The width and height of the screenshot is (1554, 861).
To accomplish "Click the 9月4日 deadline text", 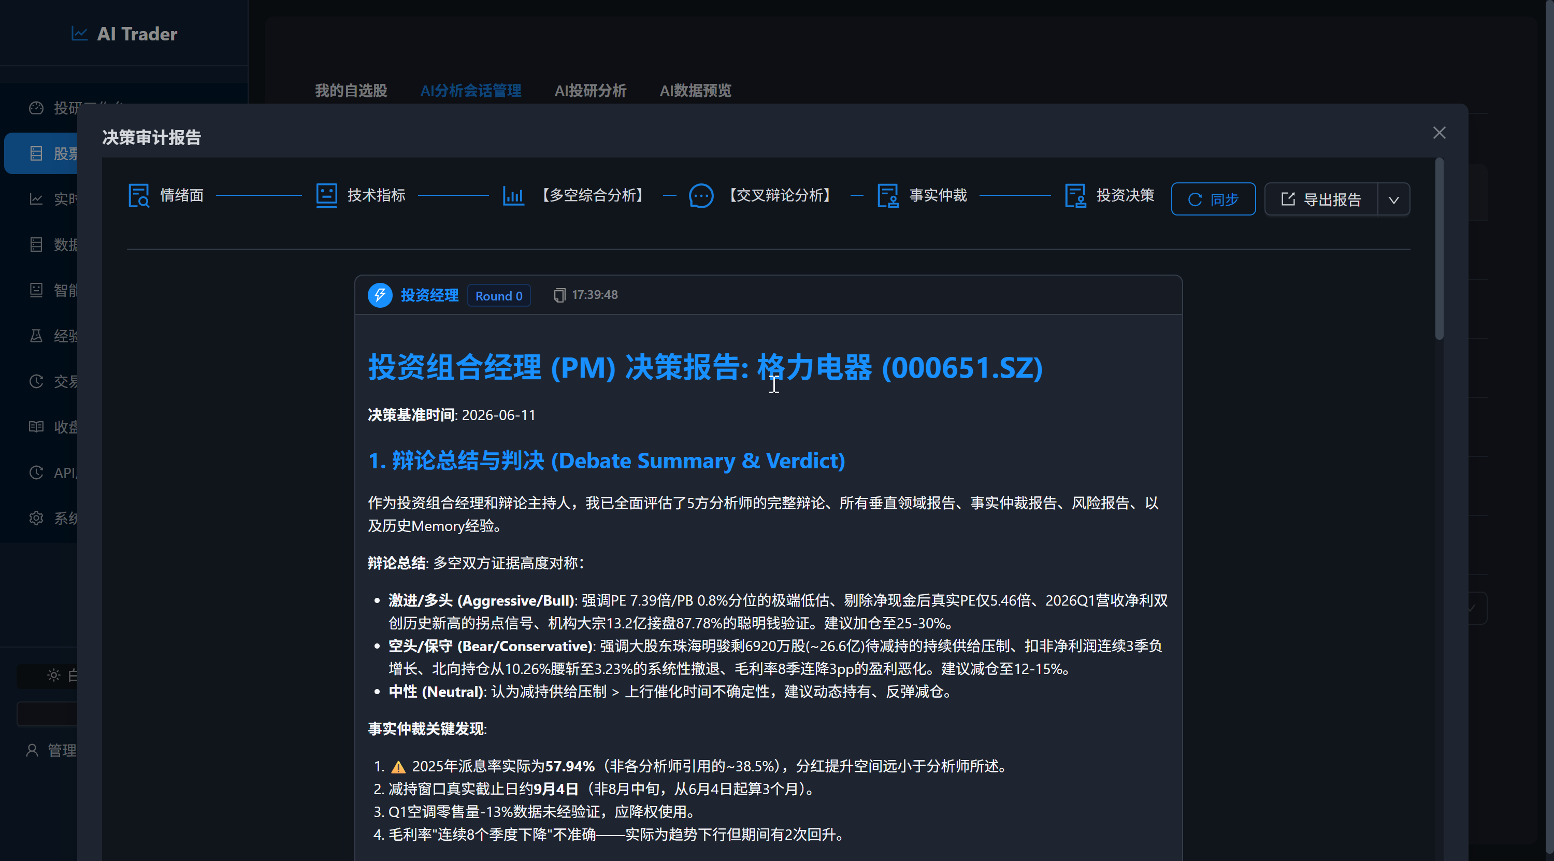I will click(x=556, y=789).
